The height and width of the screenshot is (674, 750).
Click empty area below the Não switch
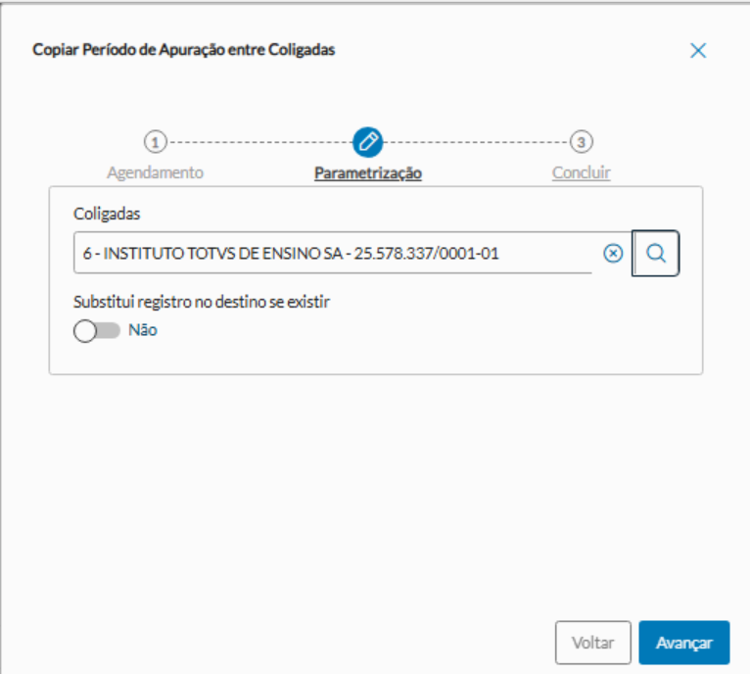(294, 358)
